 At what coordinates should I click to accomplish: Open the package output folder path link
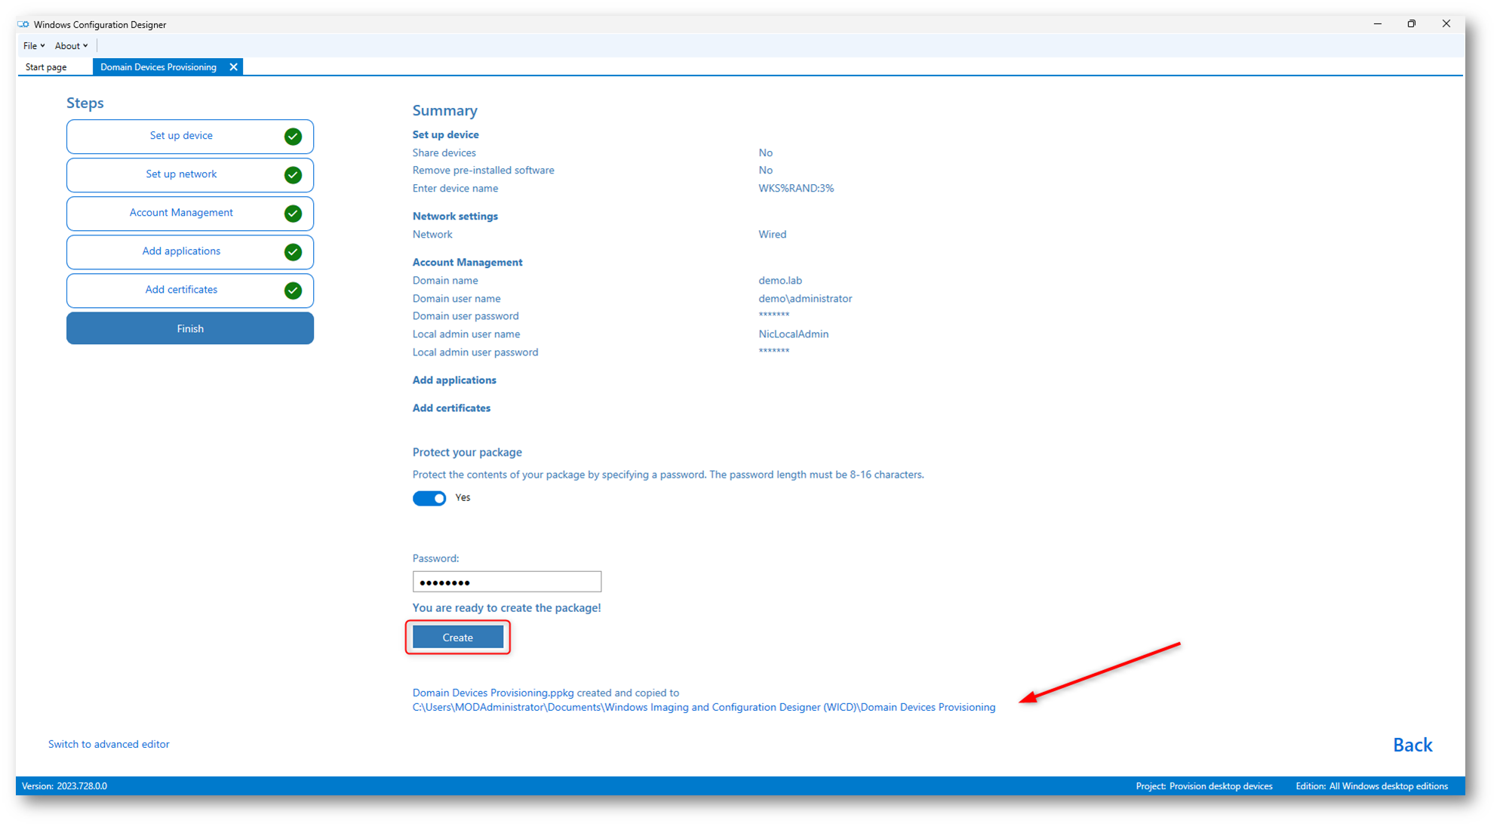(x=704, y=707)
